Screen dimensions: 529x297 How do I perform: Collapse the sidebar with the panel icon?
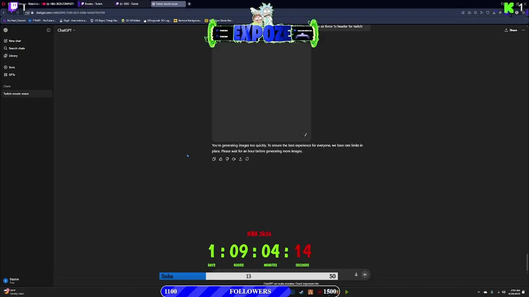tap(48, 30)
